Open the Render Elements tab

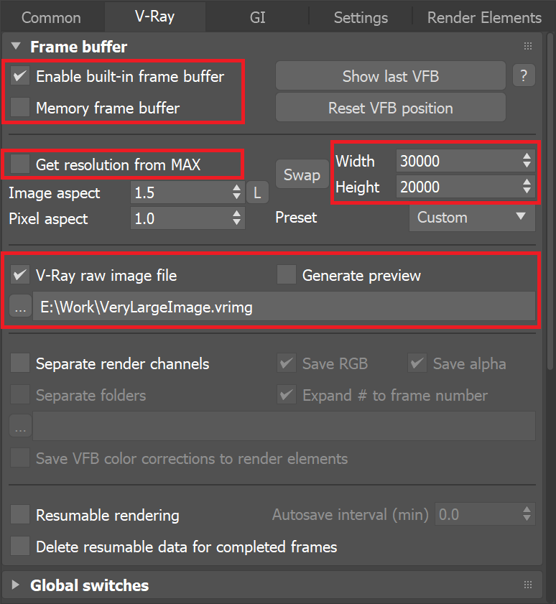483,17
